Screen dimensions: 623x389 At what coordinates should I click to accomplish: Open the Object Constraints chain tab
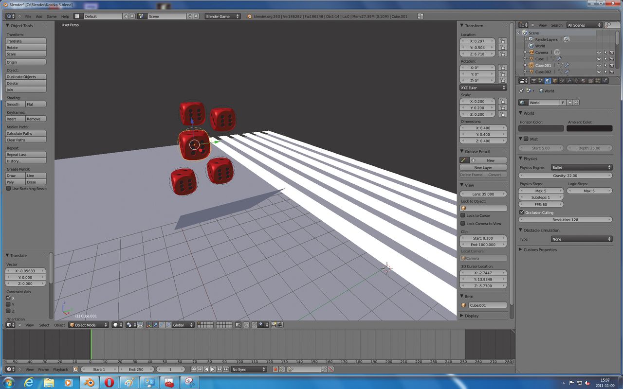pyautogui.click(x=562, y=81)
